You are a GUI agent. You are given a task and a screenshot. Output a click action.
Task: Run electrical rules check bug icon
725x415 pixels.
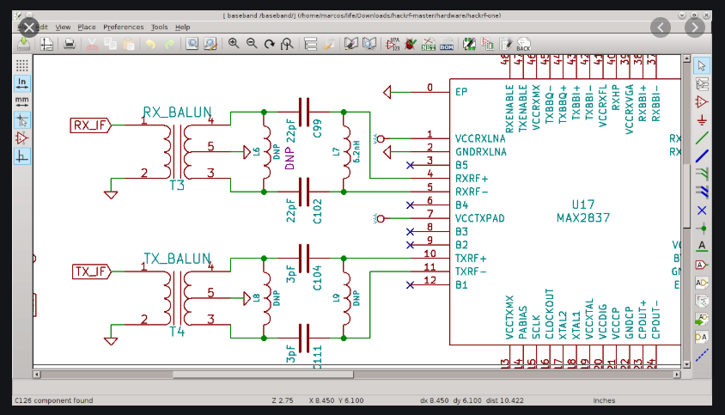pyautogui.click(x=410, y=44)
